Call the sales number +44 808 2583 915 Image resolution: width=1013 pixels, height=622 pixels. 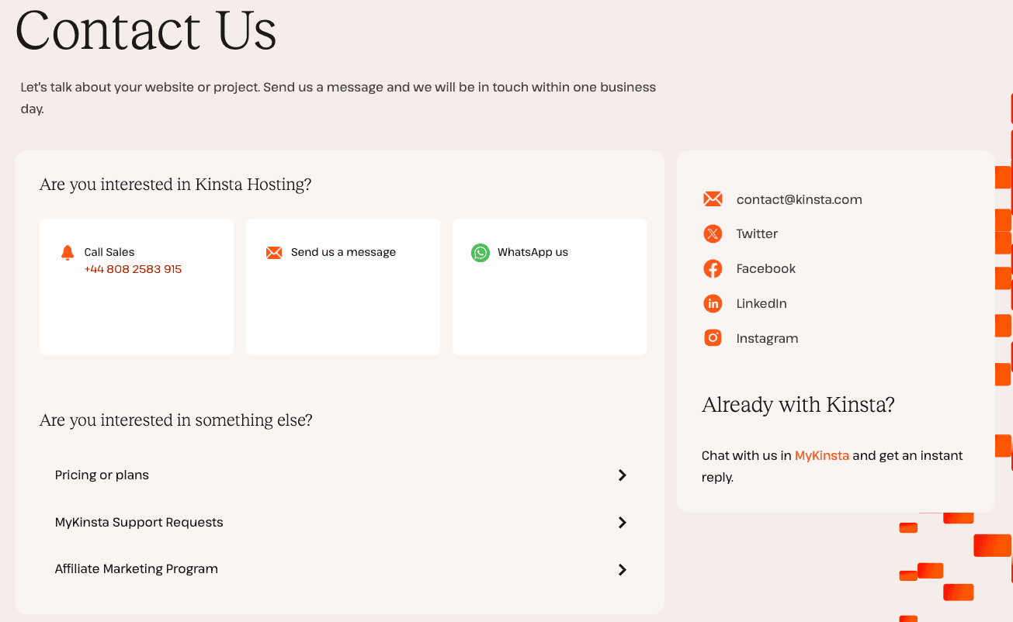pyautogui.click(x=133, y=270)
